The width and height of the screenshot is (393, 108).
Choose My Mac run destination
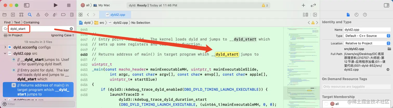[x=102, y=5]
